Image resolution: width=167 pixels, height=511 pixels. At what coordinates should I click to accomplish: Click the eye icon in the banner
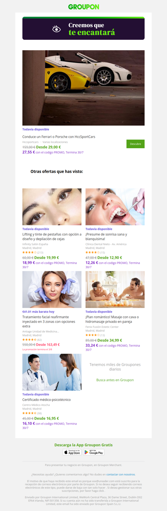(x=56, y=29)
